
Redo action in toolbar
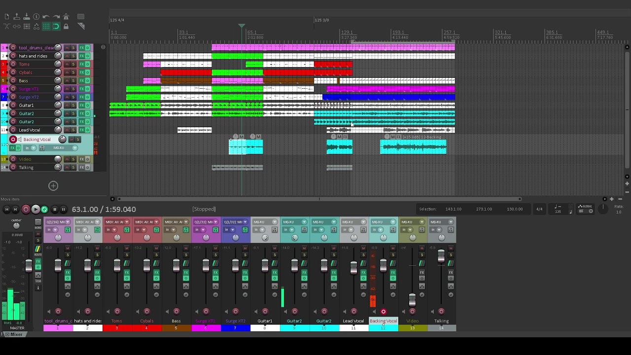[x=56, y=17]
